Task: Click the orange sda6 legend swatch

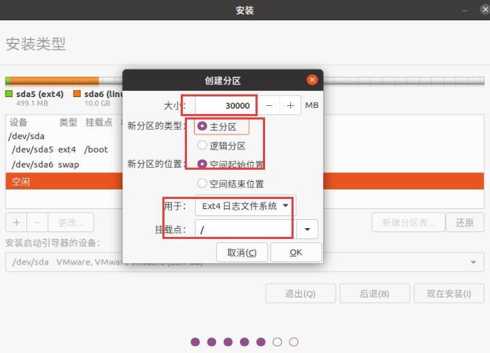Action: point(77,94)
